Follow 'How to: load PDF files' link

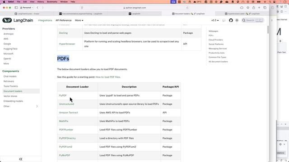pos(108,77)
